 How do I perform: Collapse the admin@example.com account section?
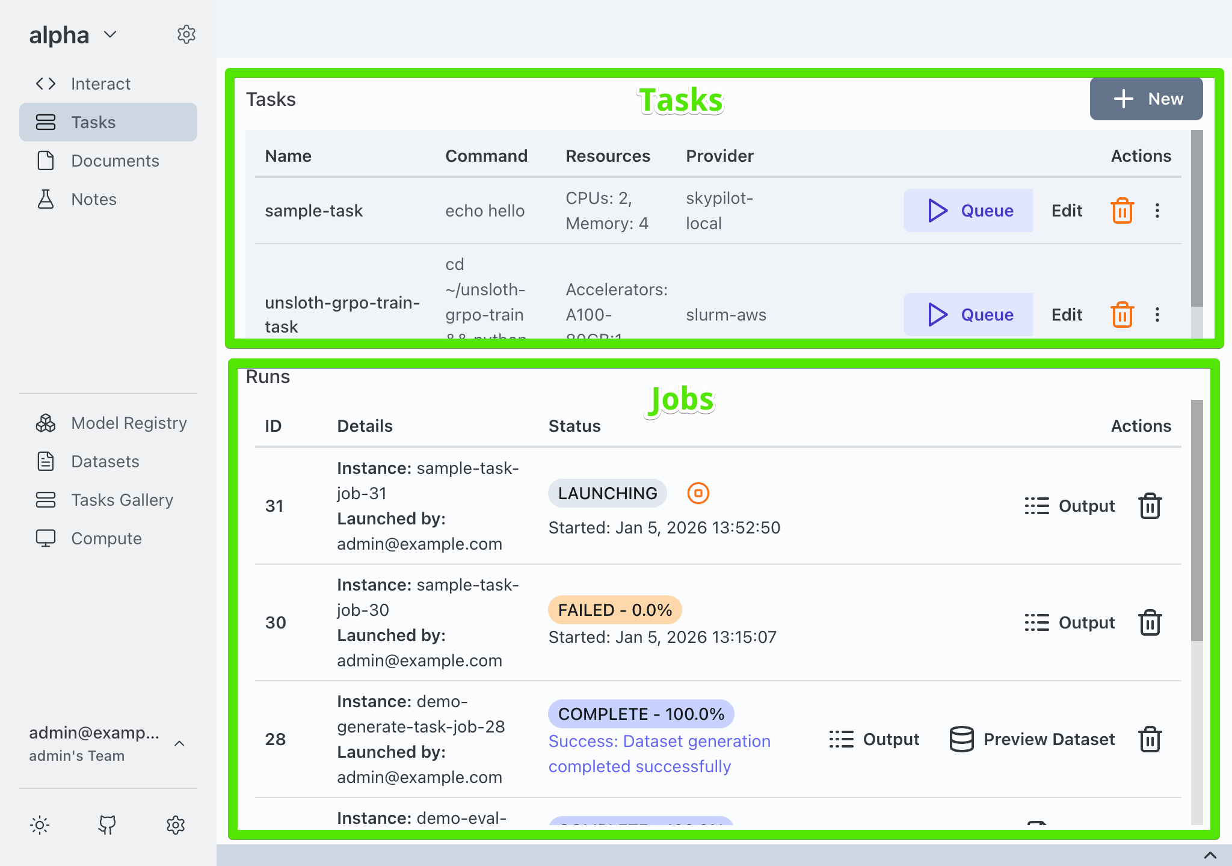(179, 744)
